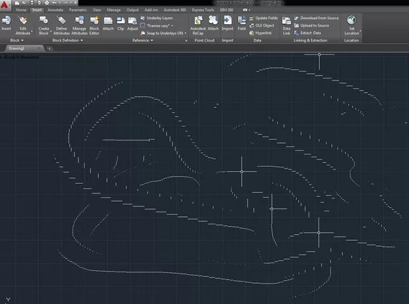Select the Define Attributes tool

pyautogui.click(x=61, y=22)
